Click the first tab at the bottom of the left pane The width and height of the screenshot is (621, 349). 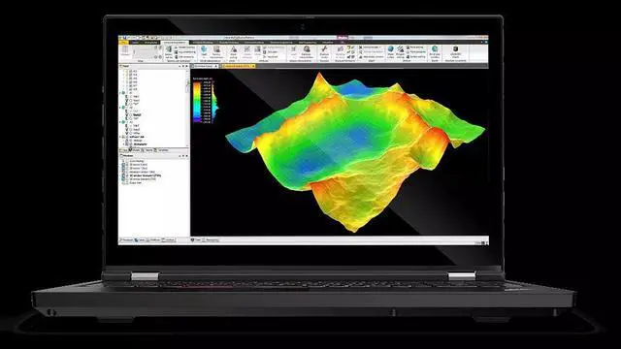pyautogui.click(x=126, y=239)
